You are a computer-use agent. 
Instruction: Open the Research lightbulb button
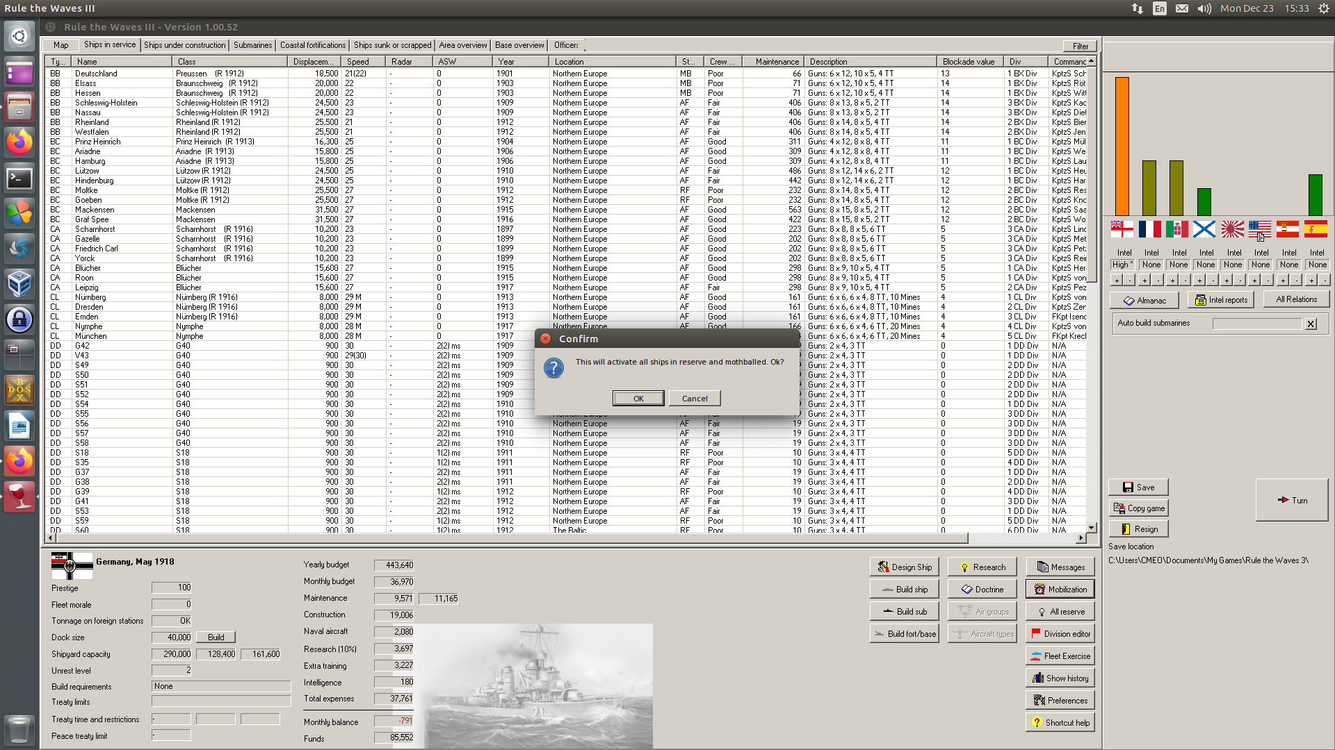pos(982,567)
